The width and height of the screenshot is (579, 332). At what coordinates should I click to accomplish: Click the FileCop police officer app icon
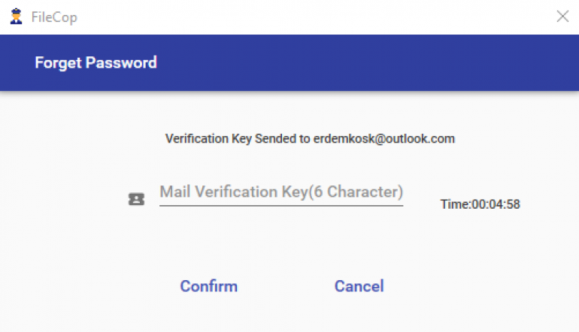16,17
